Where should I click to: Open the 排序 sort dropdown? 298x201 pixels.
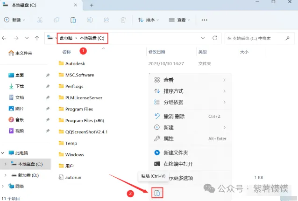(148, 20)
